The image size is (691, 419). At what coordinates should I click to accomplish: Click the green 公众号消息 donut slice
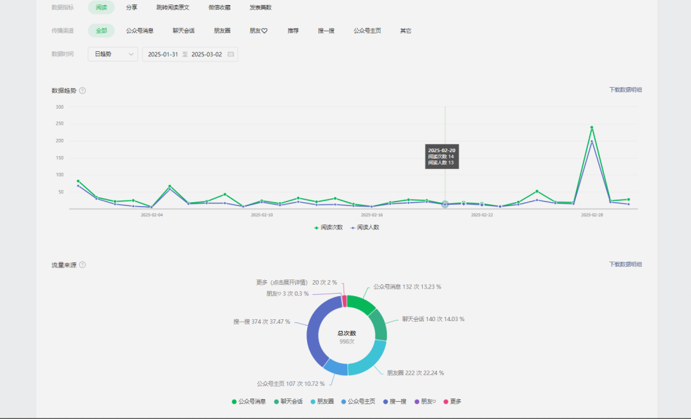pos(360,303)
